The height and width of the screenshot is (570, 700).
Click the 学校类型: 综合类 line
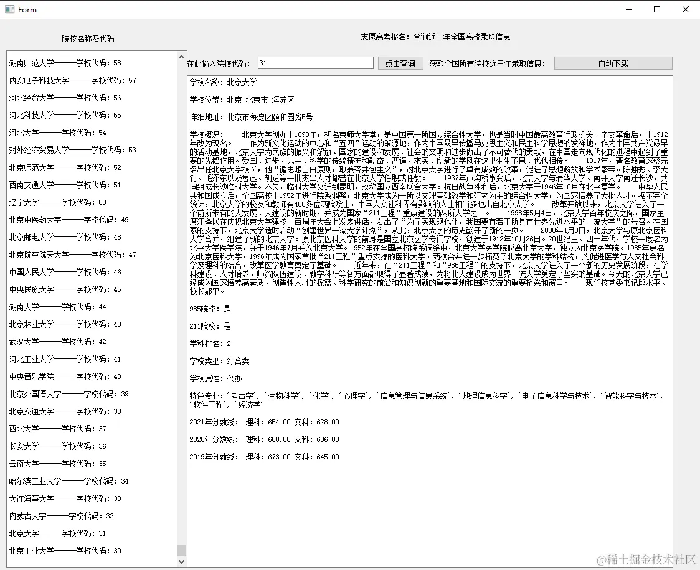click(x=219, y=360)
